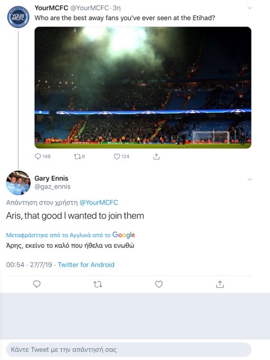
Task: Open the YourMCFC profile avatar
Action: pos(18,17)
